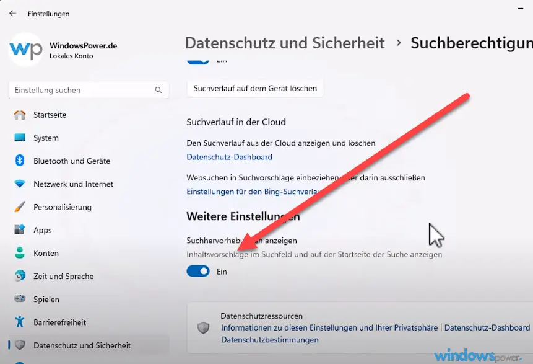Screen dimensions: 533x364
Task: Click the Weitere Einstellungen heading
Action: (x=243, y=216)
